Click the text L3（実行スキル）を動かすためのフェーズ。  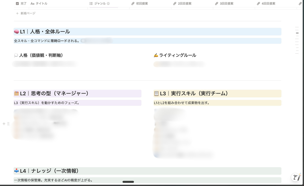click(x=47, y=103)
